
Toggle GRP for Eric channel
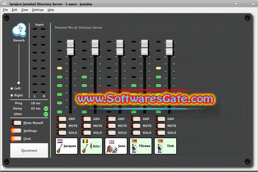point(86,119)
